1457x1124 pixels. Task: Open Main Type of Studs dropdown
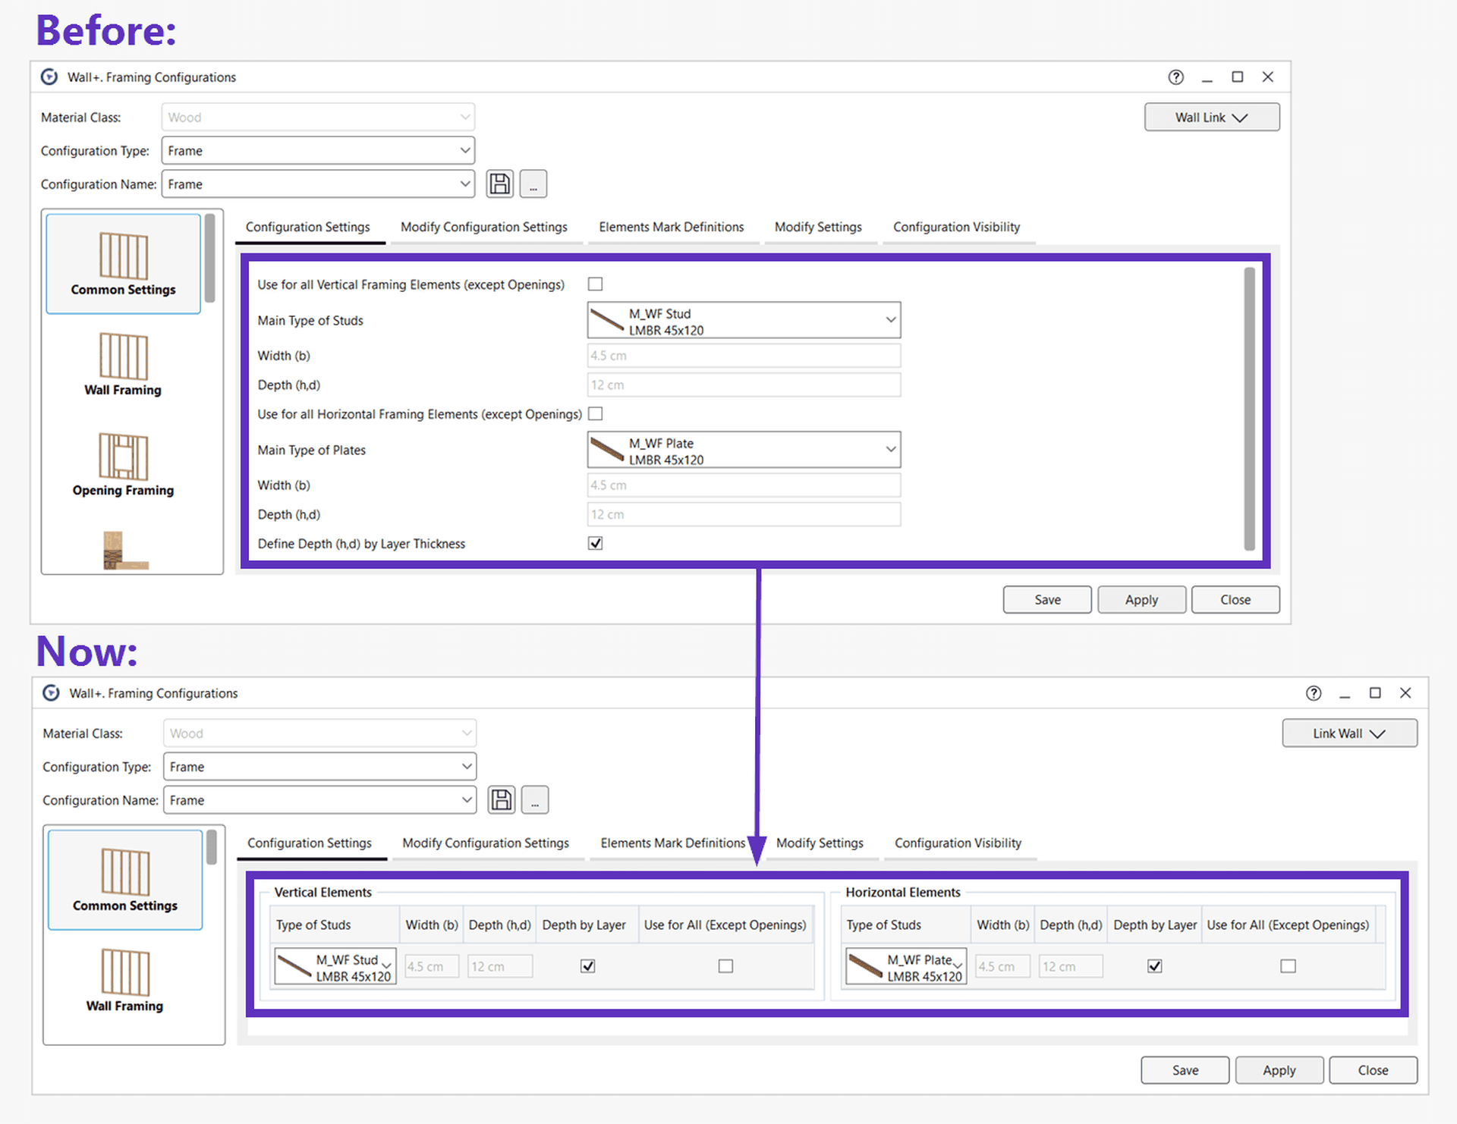[x=744, y=321]
